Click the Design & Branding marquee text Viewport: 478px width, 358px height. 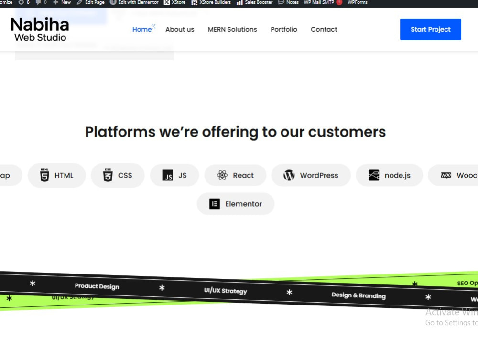coord(358,295)
